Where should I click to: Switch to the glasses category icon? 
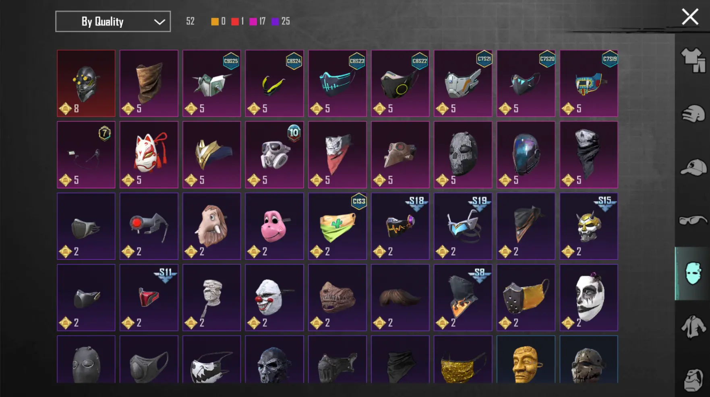click(693, 220)
